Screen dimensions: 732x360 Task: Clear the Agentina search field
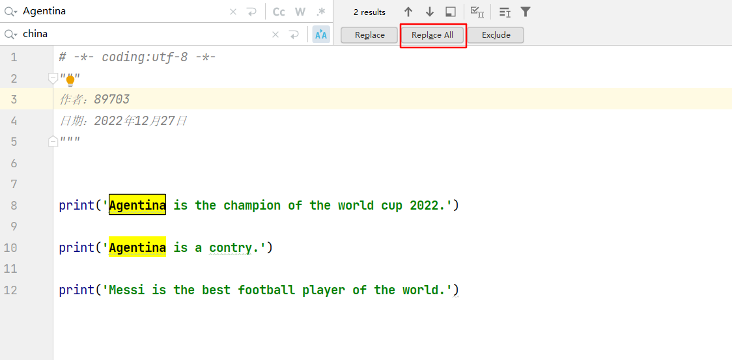pos(233,12)
